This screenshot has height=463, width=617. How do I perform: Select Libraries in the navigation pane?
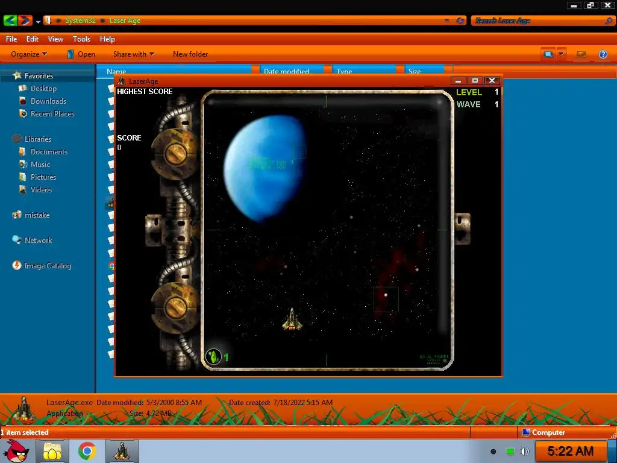tap(38, 139)
